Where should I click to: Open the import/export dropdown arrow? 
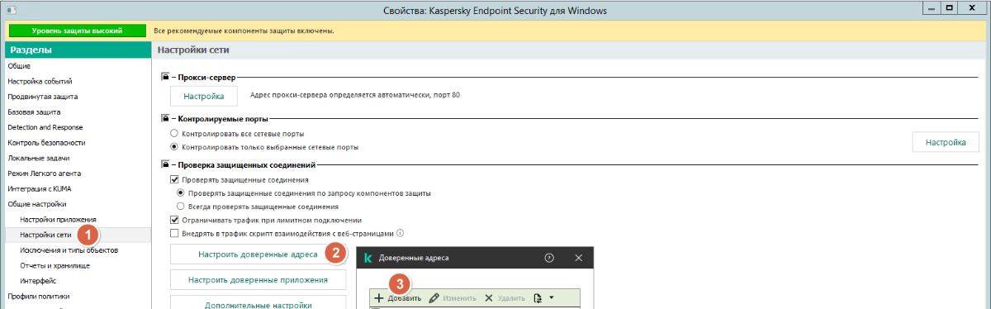click(551, 297)
